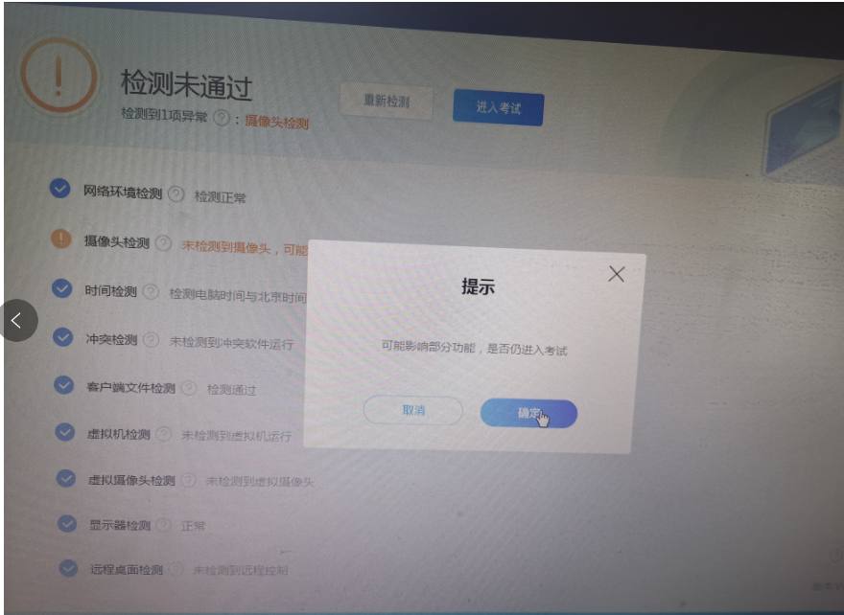Image resolution: width=844 pixels, height=615 pixels.
Task: Open the help icon for 虚拟摄像头检测
Action: 189,480
